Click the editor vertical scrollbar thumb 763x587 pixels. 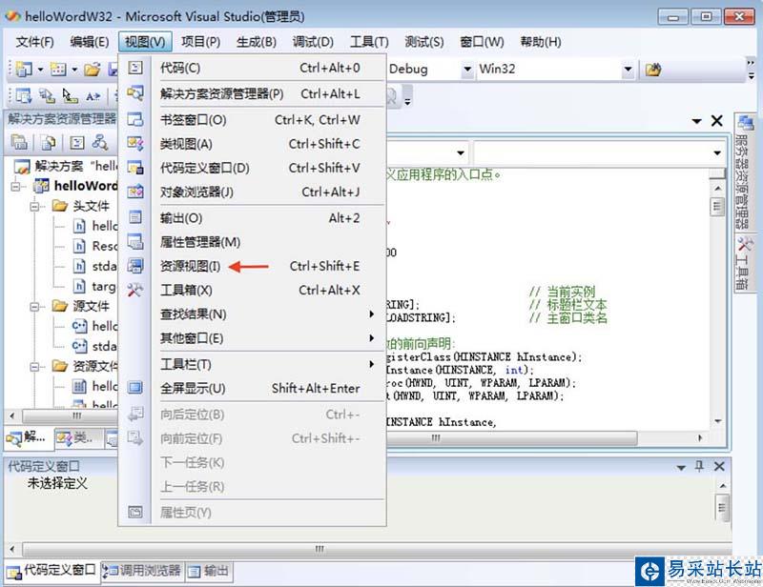coord(717,207)
